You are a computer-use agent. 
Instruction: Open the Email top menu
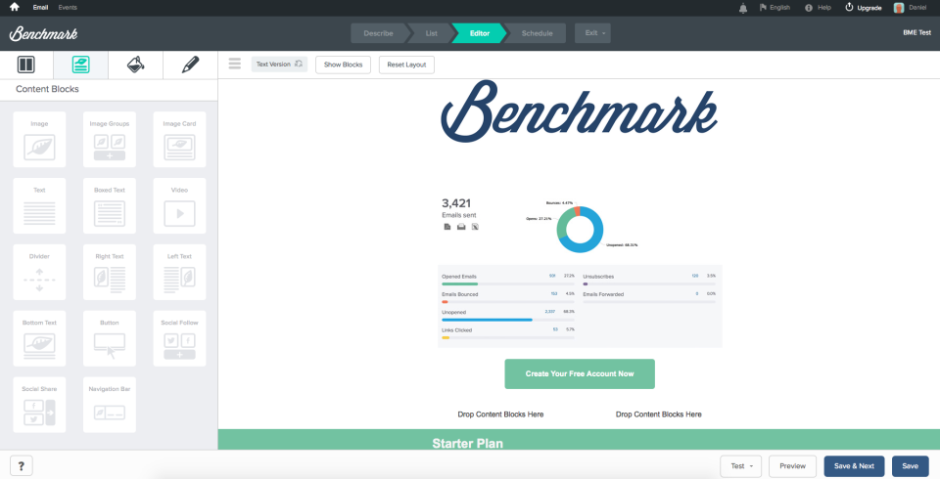click(41, 8)
